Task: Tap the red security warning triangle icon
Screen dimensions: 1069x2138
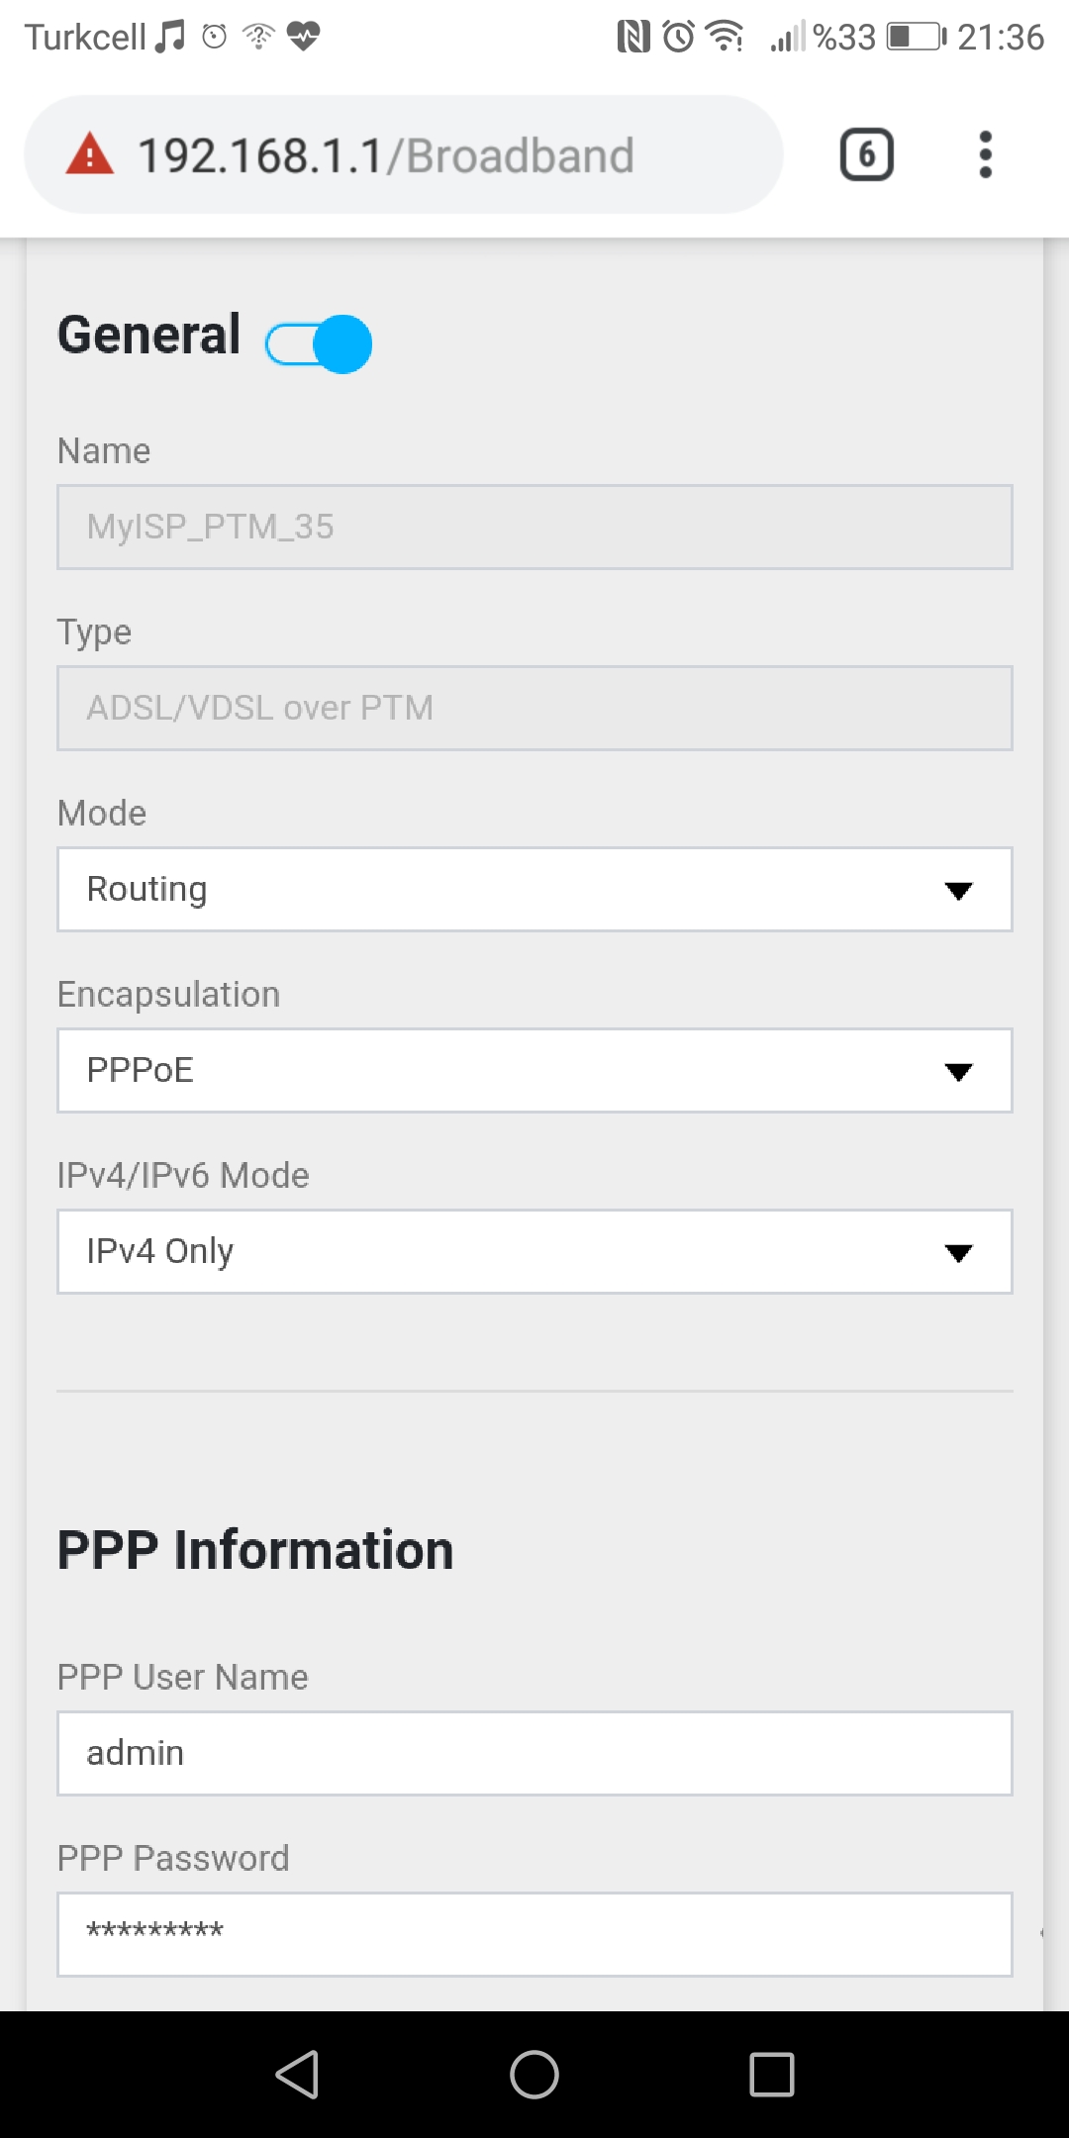Action: tap(90, 154)
